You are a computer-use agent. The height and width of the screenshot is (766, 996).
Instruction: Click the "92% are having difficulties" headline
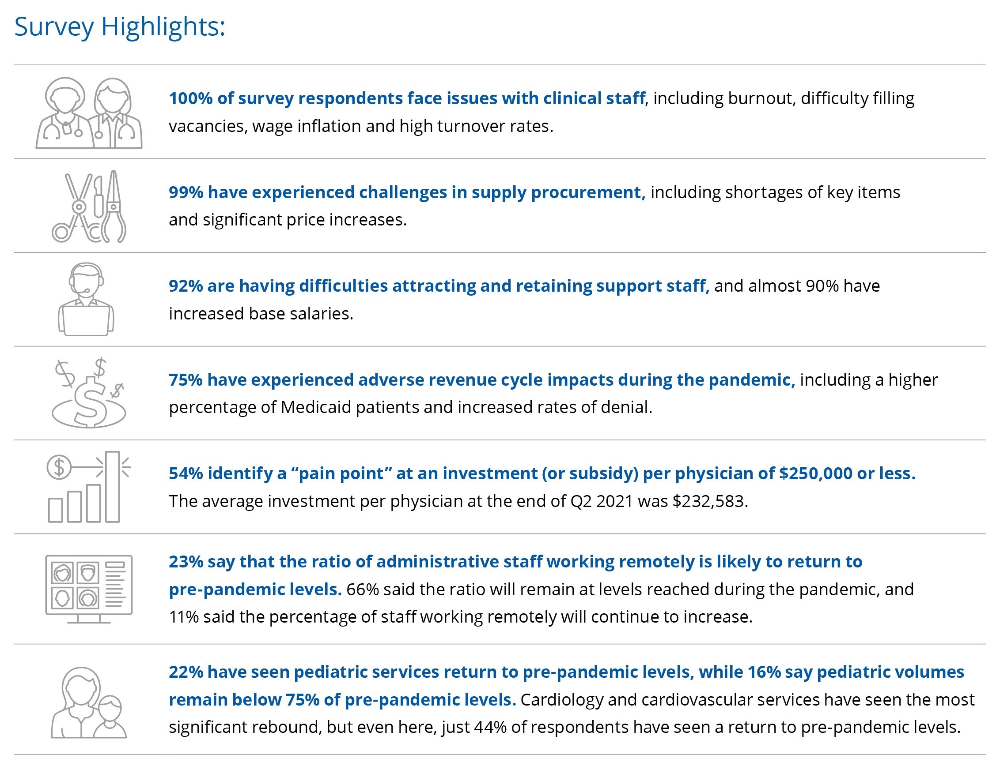click(439, 286)
